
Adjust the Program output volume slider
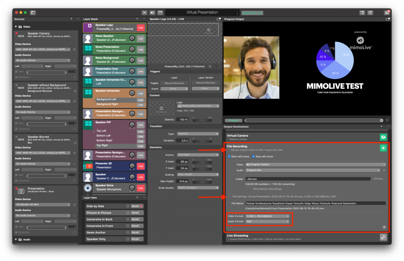coord(314,120)
